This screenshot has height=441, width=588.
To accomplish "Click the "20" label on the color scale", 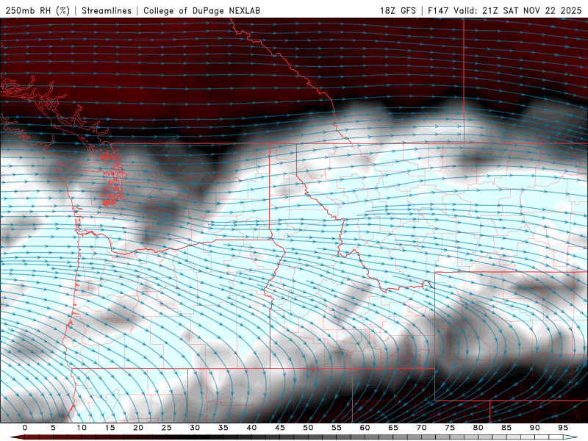I will point(138,428).
